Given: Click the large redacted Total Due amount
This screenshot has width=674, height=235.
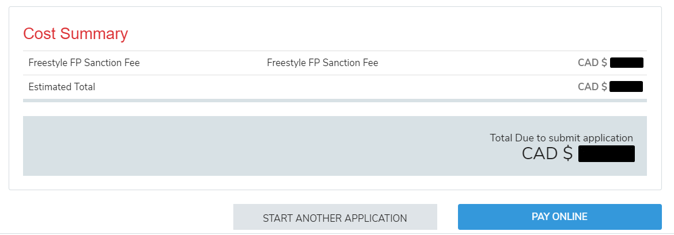Looking at the screenshot, I should click(606, 154).
